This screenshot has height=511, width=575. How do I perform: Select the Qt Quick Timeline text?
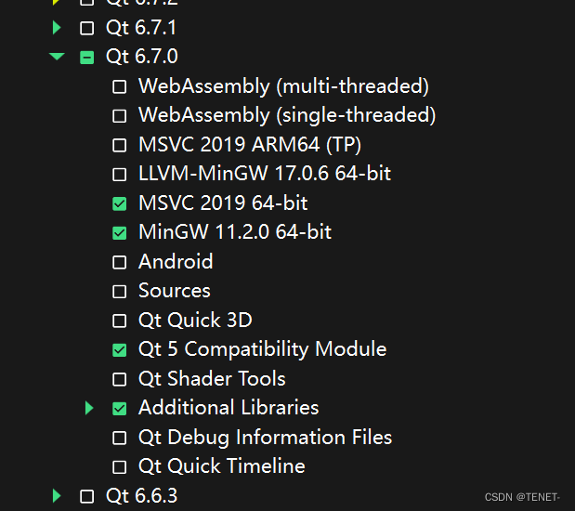pyautogui.click(x=221, y=466)
